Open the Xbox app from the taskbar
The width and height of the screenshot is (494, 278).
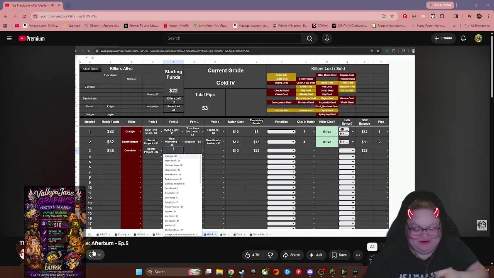pos(264,272)
